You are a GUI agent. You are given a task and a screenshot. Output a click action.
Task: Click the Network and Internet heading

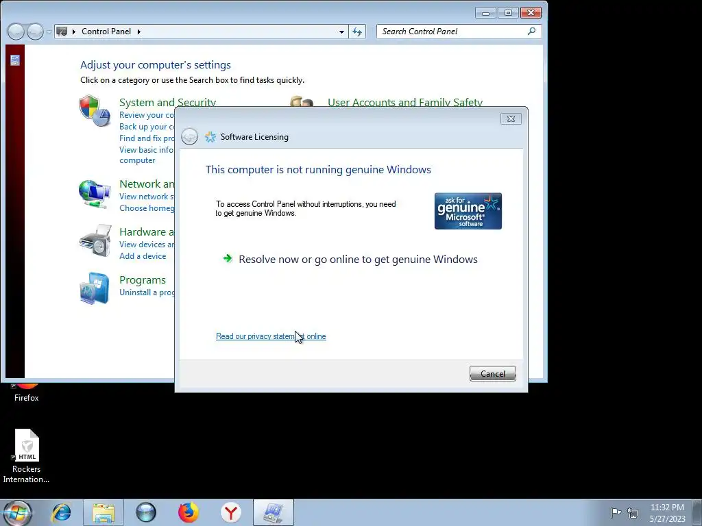(x=147, y=184)
